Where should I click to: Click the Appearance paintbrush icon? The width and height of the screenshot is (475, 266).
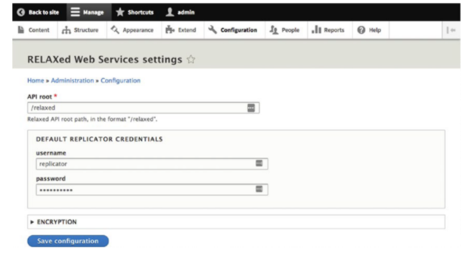[115, 29]
